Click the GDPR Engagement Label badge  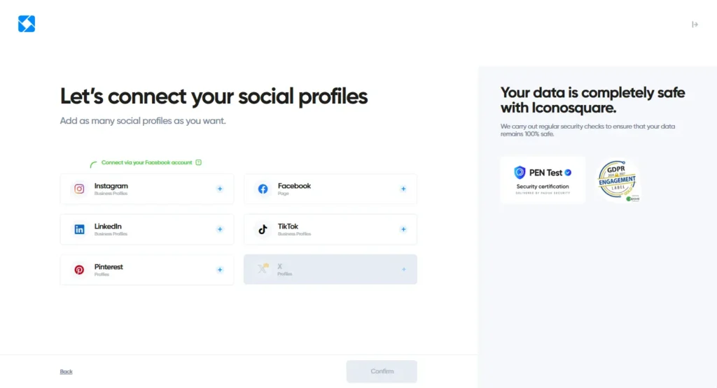[617, 180]
